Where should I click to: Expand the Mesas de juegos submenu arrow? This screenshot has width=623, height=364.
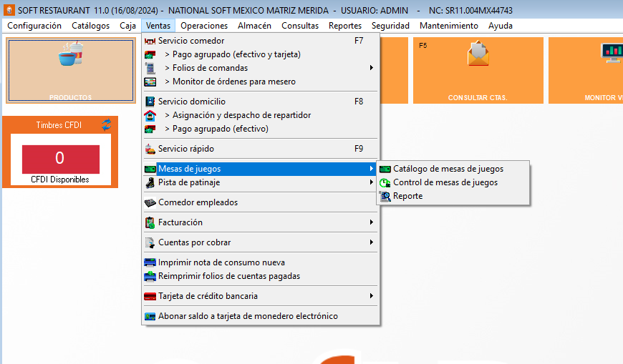[x=371, y=169]
